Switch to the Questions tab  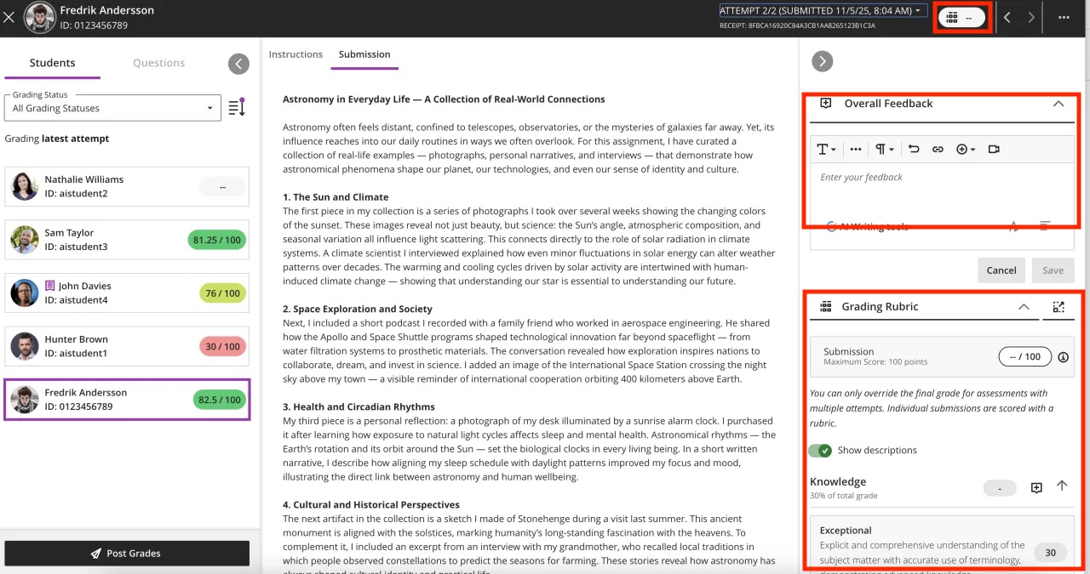(x=160, y=62)
